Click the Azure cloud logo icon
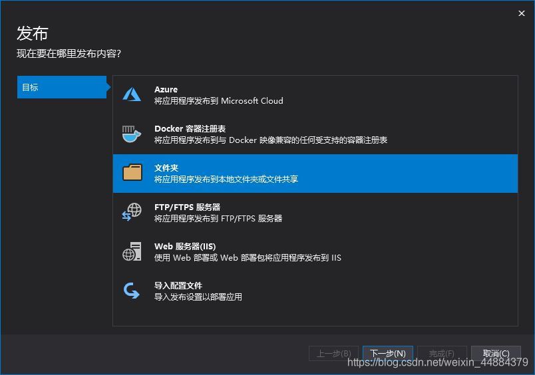Screen dimensions: 535x375 click(x=132, y=94)
